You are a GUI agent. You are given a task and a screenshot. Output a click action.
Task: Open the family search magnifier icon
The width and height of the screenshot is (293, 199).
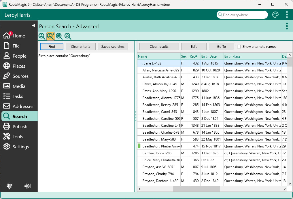(x=59, y=36)
